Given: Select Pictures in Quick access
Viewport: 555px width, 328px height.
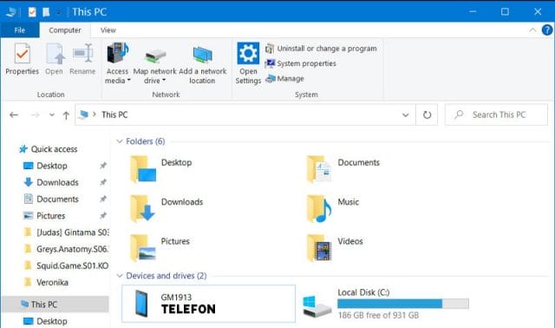Looking at the screenshot, I should coord(44,216).
